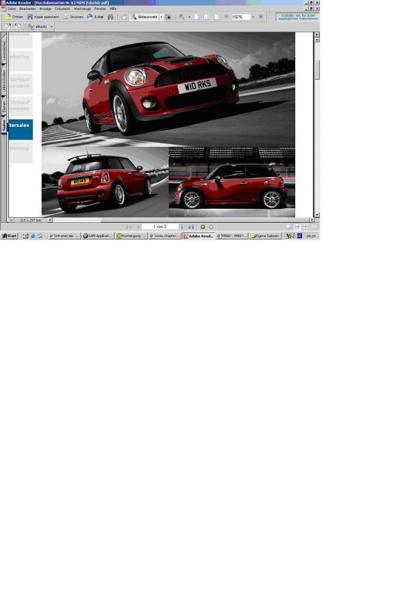393x590 pixels.
Task: Switch to the 'Intranet der' taskbar window
Action: point(64,236)
